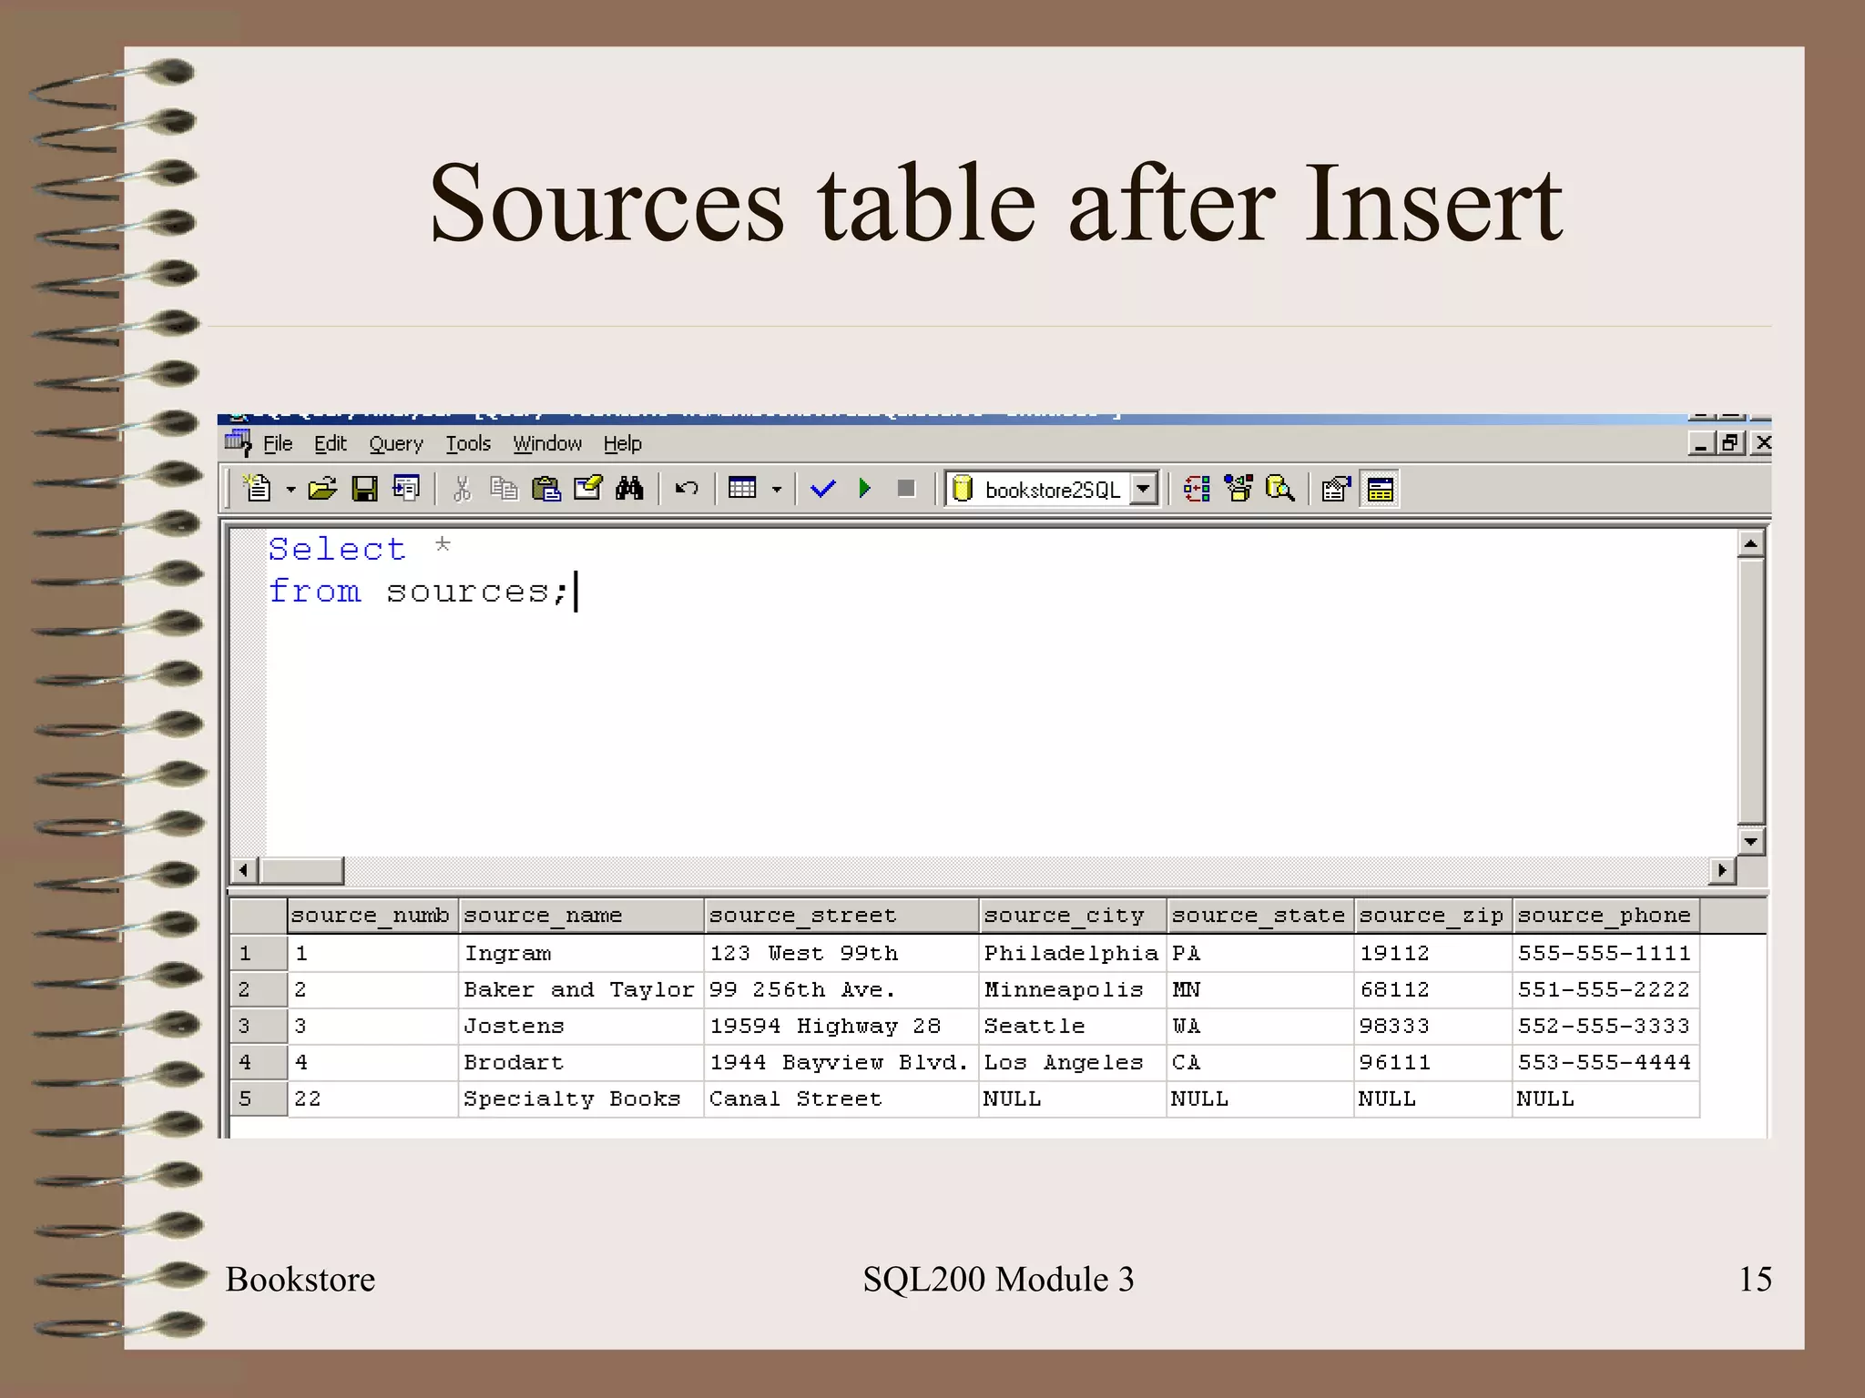Open the Query menu
Viewport: 1865px width, 1398px height.
tap(395, 444)
